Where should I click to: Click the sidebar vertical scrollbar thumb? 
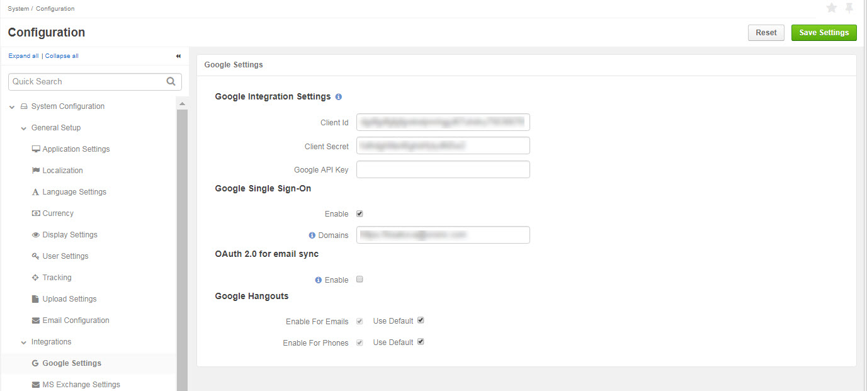coord(182,250)
